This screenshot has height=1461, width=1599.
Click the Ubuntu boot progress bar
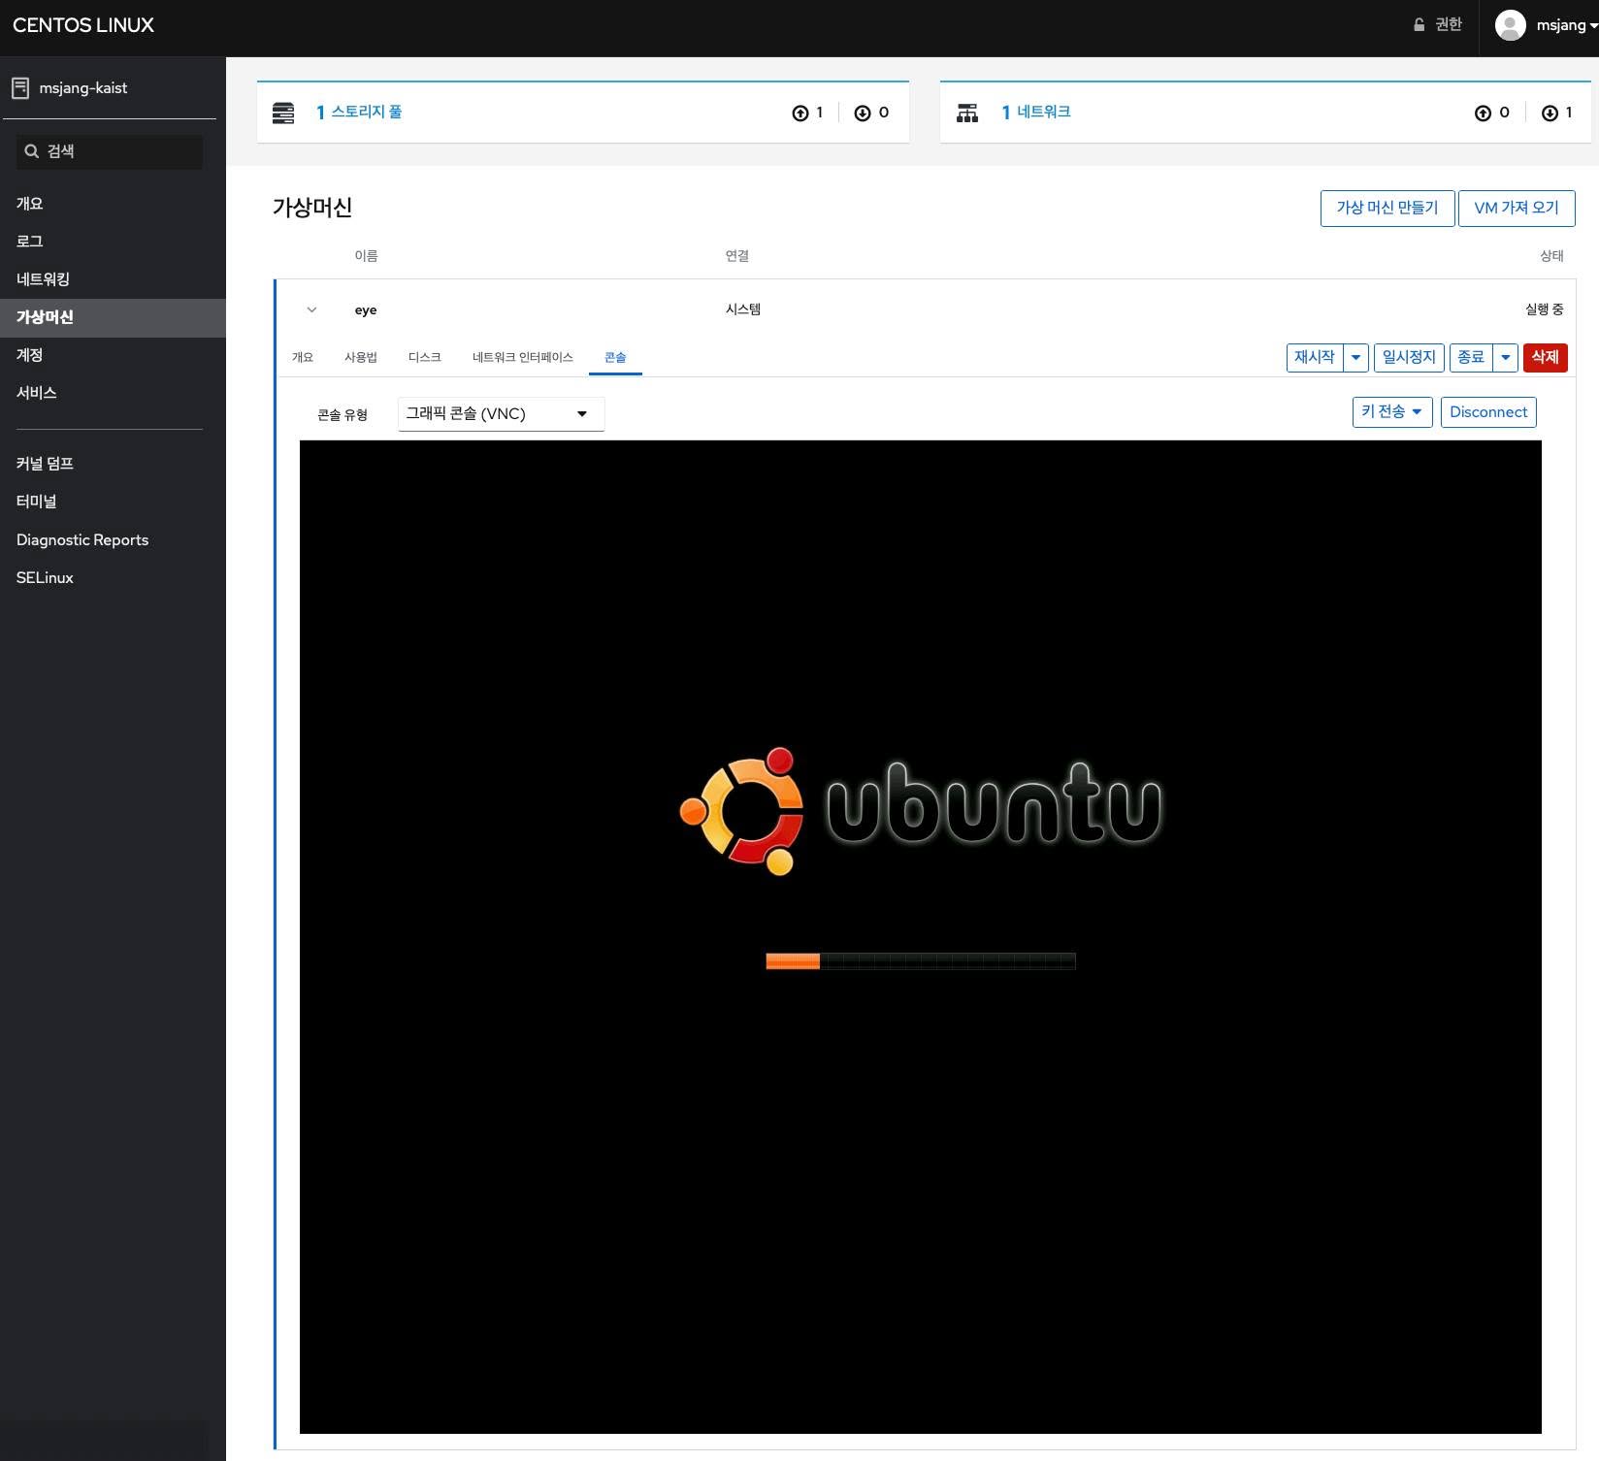pyautogui.click(x=920, y=961)
